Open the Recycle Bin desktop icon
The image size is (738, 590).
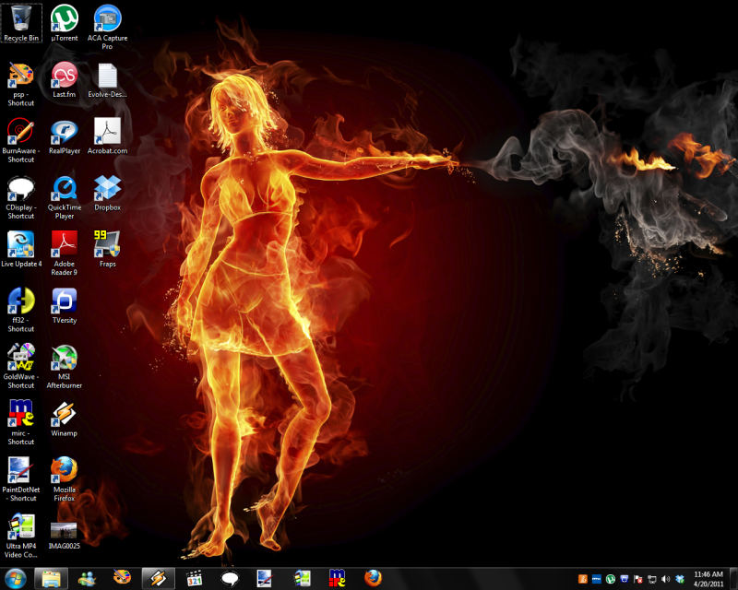tap(21, 18)
